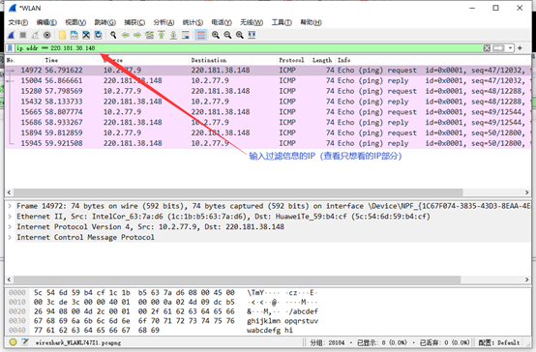Select packet number 15686

(268, 123)
